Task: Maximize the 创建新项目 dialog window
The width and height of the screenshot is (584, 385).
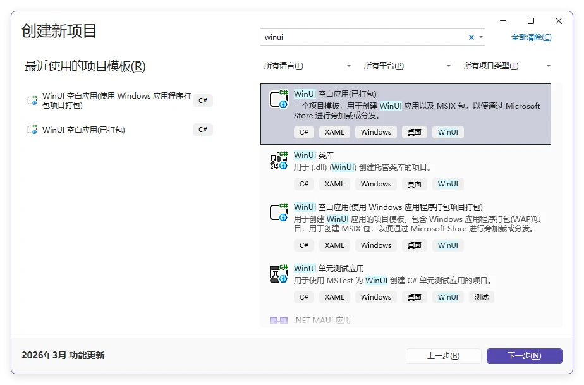Action: pos(530,21)
